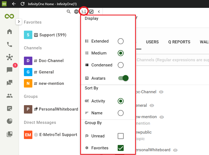Open chat messages with unread badge
The image size is (209, 155).
pos(10,70)
